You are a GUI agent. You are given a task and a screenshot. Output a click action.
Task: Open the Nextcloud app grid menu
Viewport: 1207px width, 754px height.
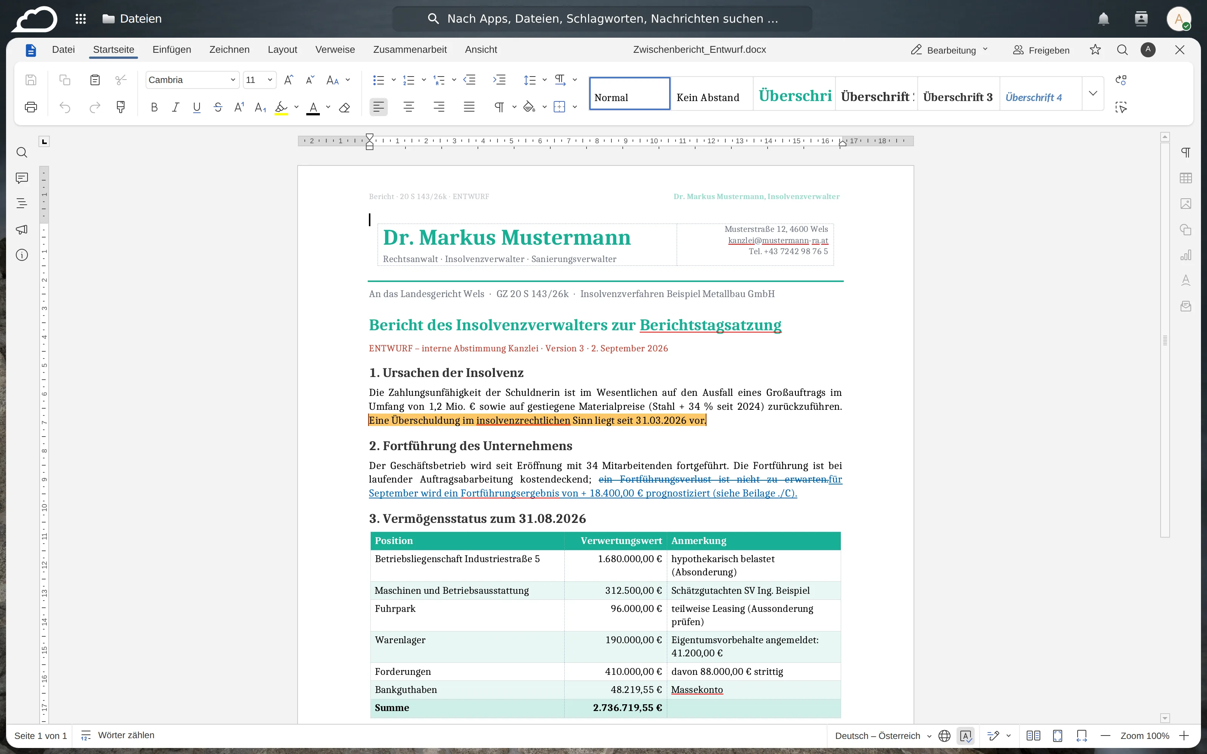[x=80, y=19]
